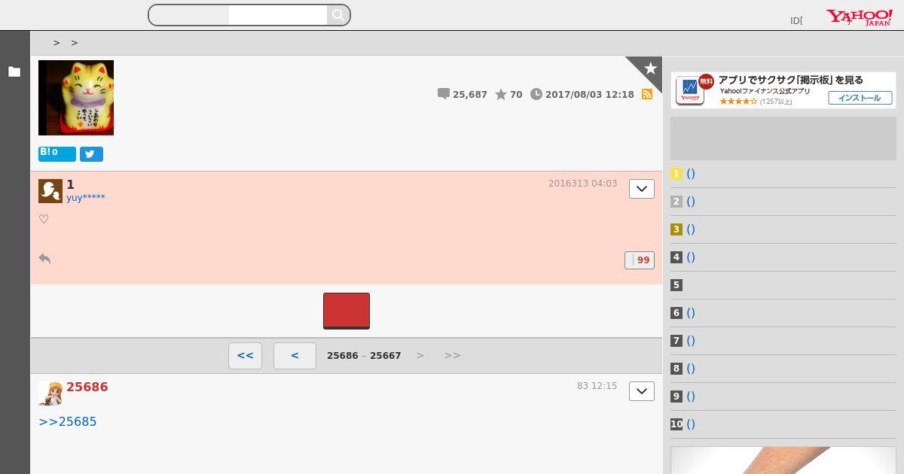Viewport: 904px width, 474px height.
Task: Open the orange RSS feed icon
Action: (x=647, y=94)
